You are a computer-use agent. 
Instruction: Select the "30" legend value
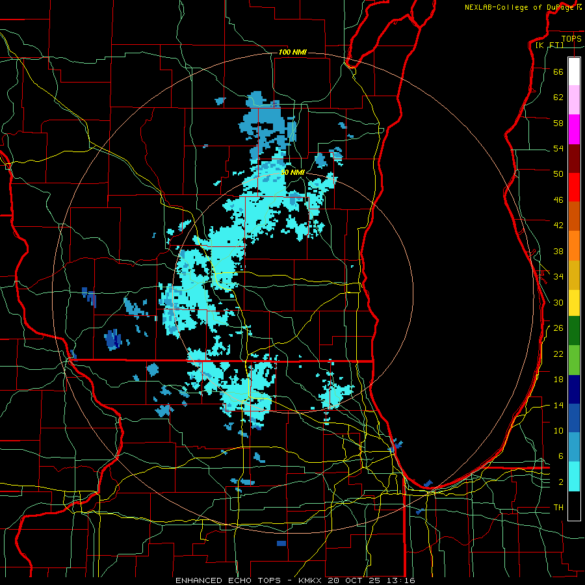(558, 302)
